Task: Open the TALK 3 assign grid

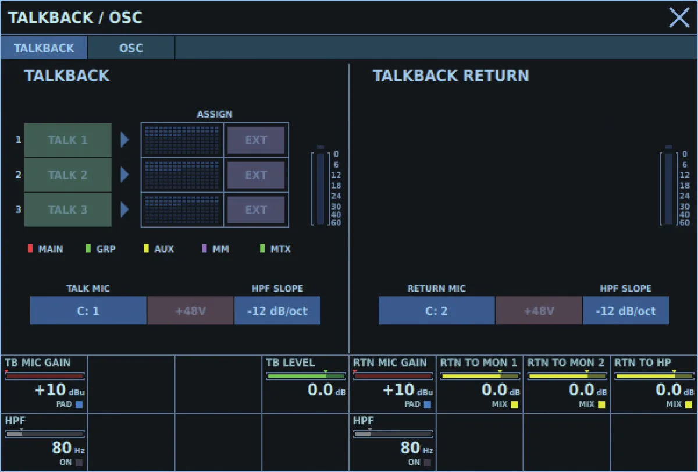Action: coord(182,210)
